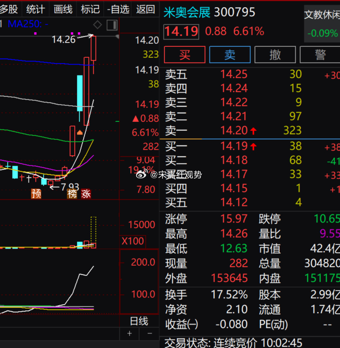Click 涨停 limit-up price 15.97
The width and height of the screenshot is (340, 348).
pyautogui.click(x=233, y=219)
